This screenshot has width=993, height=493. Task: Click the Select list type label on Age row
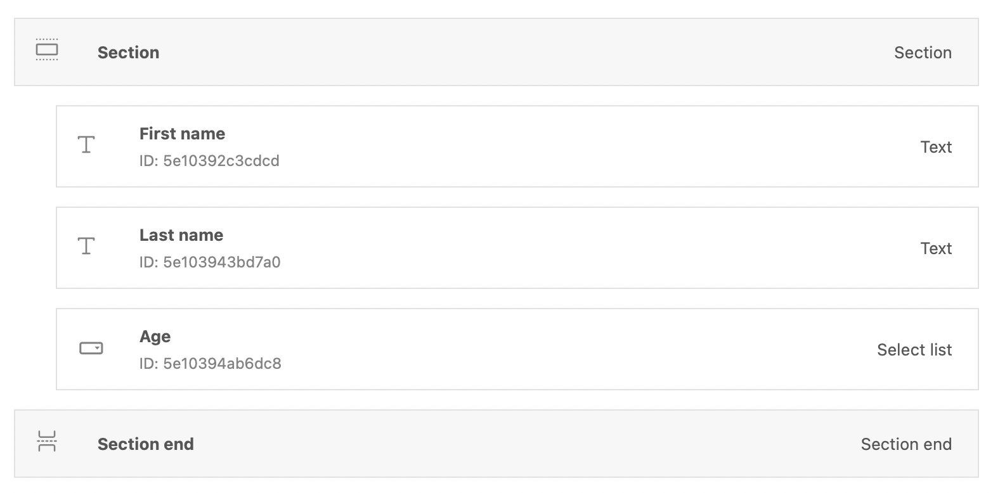coord(914,349)
